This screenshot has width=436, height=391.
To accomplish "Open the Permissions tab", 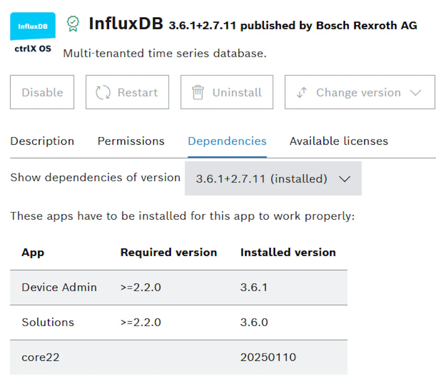I will (x=131, y=141).
